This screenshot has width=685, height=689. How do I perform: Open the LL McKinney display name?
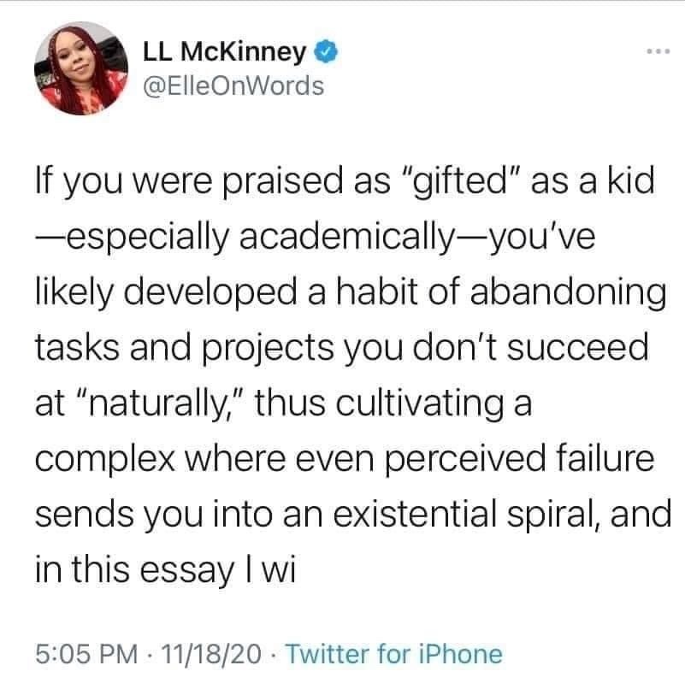[224, 52]
